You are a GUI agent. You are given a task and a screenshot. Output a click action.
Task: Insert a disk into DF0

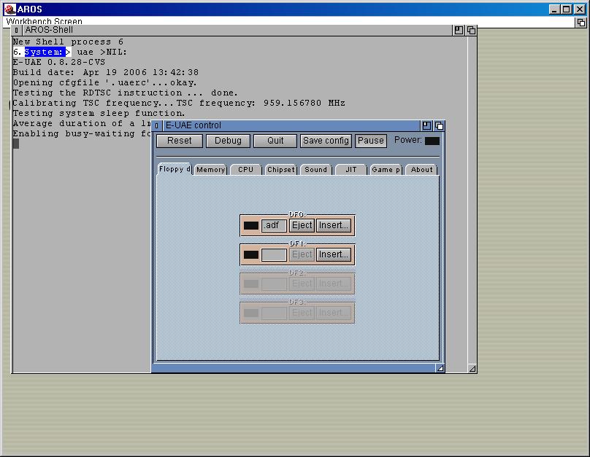point(334,226)
